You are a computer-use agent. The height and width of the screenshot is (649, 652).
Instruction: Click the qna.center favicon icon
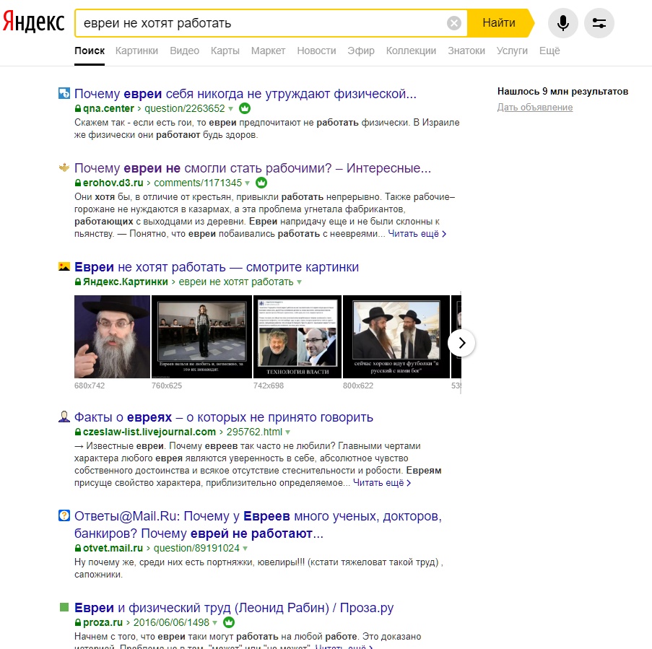64,93
